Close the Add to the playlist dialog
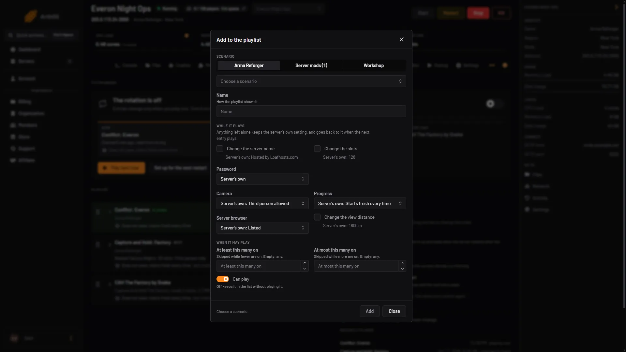Image resolution: width=626 pixels, height=352 pixels. 401,39
